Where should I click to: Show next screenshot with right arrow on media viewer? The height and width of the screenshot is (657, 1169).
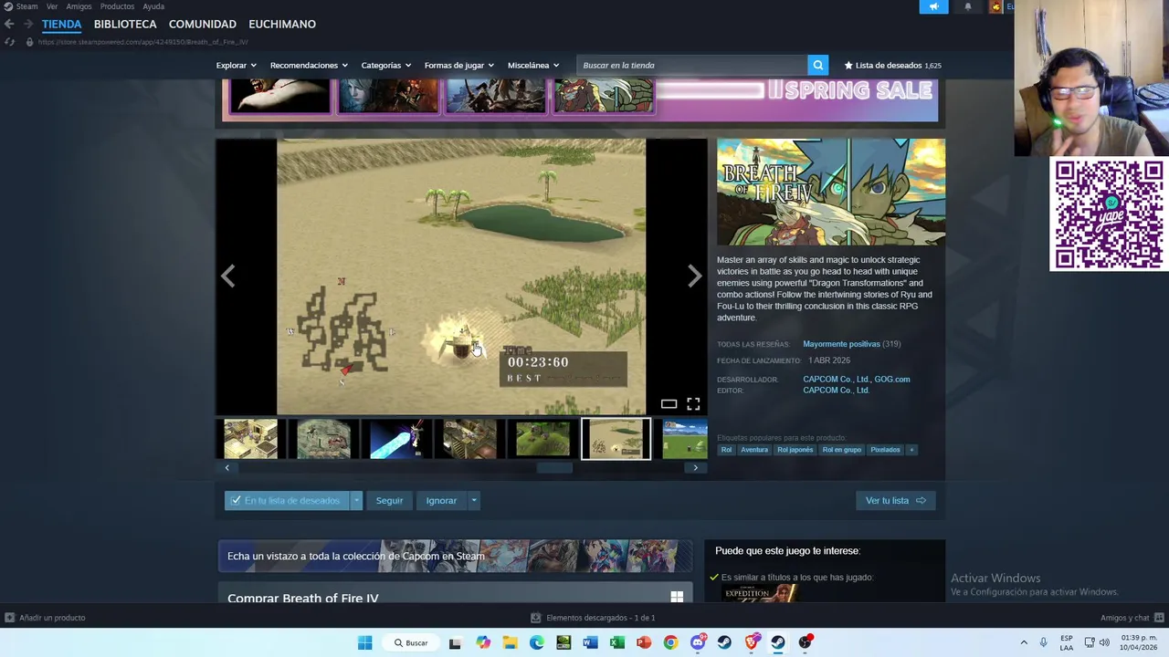[695, 276]
